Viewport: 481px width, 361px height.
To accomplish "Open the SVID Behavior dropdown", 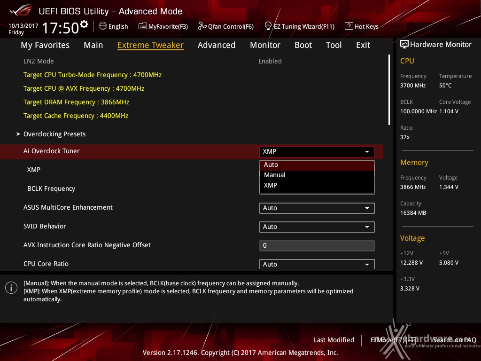I will pos(317,227).
